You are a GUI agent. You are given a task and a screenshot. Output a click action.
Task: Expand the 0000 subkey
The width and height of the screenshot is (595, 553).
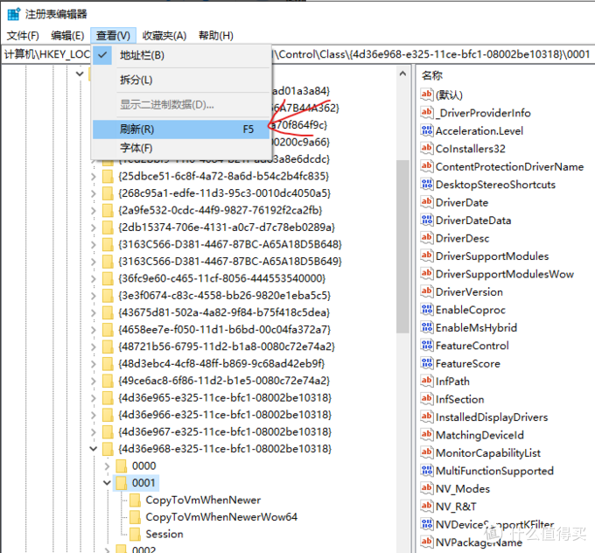click(x=107, y=465)
